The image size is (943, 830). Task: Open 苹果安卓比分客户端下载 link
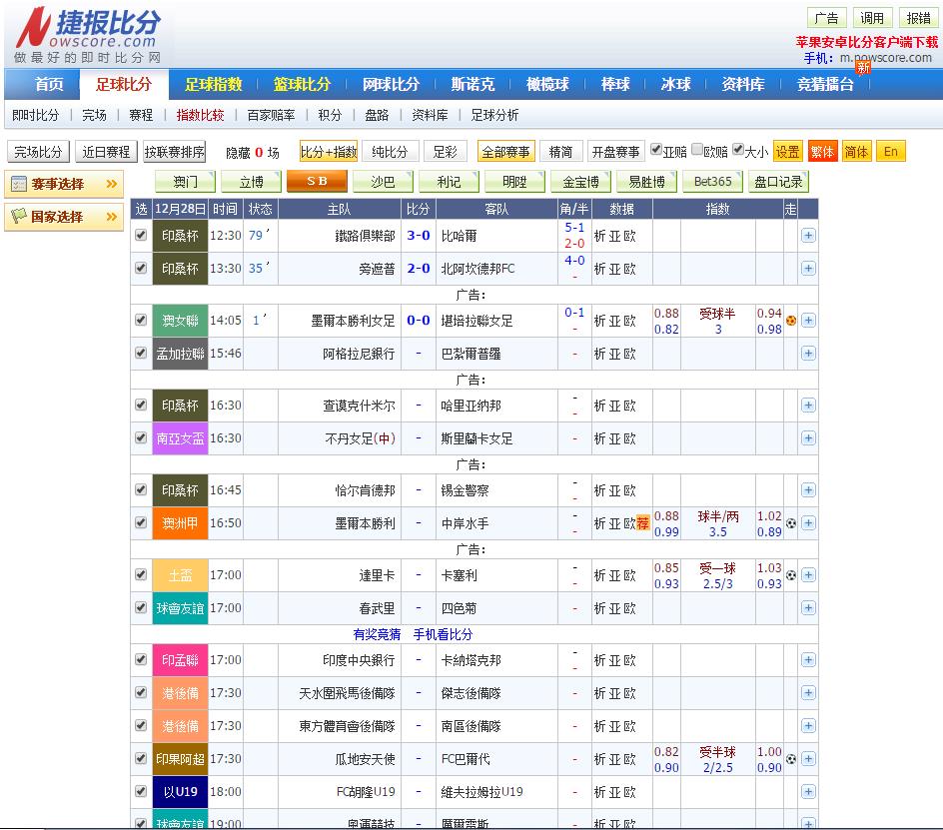(x=867, y=42)
